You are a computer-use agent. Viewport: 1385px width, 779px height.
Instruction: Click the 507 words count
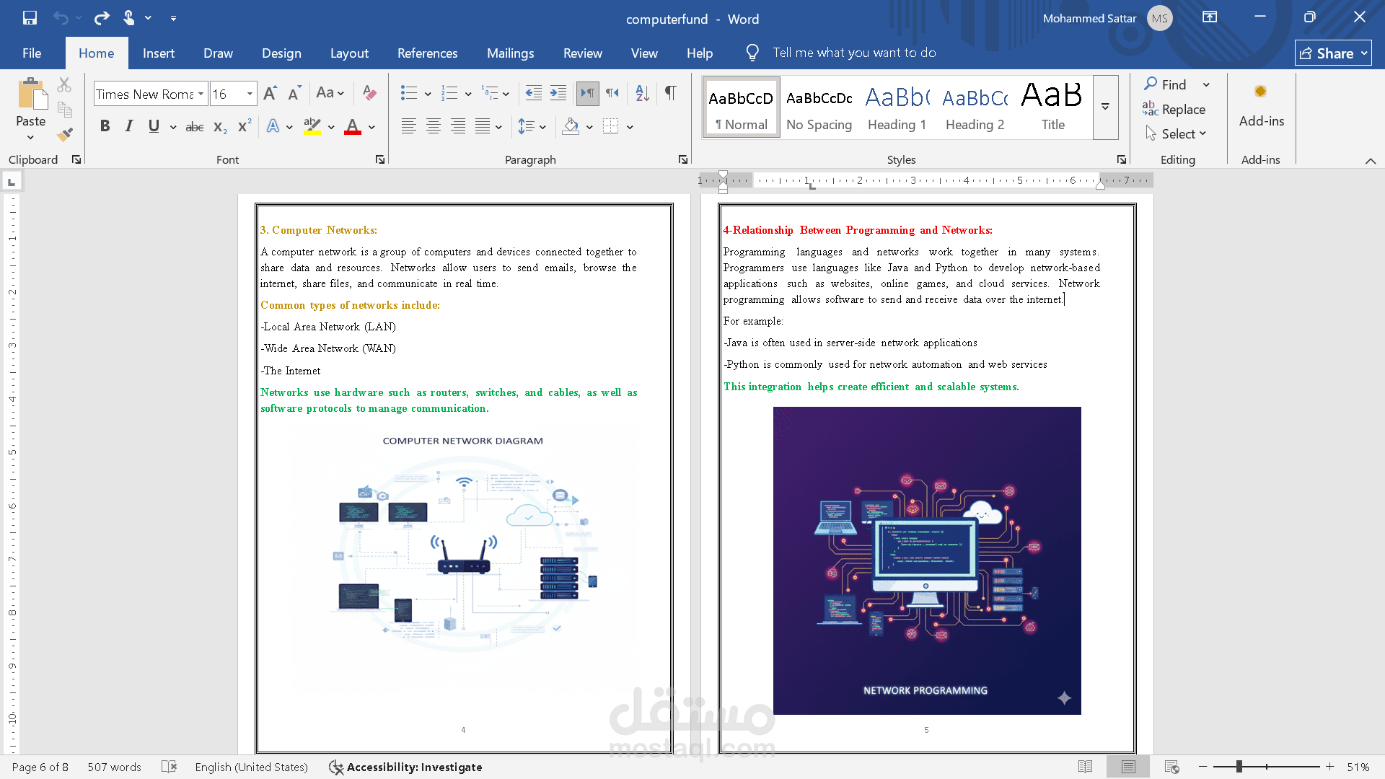coord(114,767)
